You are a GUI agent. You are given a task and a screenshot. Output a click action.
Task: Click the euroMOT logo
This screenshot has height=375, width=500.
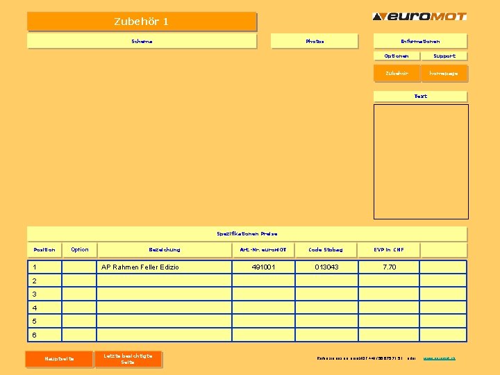[x=419, y=17]
